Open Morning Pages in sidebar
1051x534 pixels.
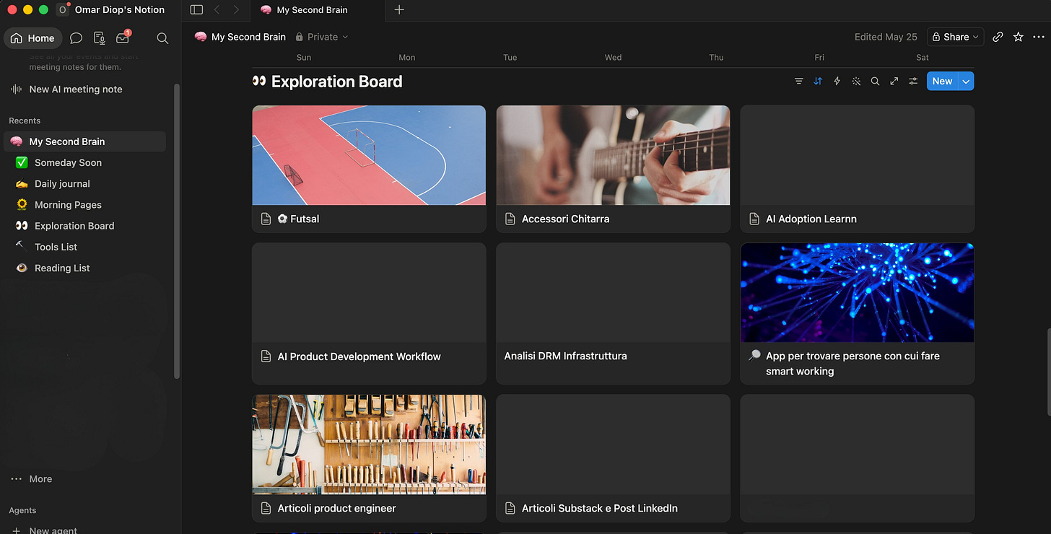pyautogui.click(x=84, y=204)
